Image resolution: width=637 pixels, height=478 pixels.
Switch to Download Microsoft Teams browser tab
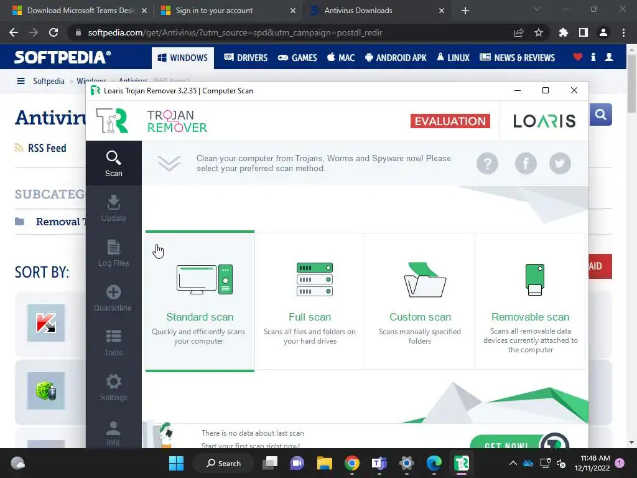80,11
